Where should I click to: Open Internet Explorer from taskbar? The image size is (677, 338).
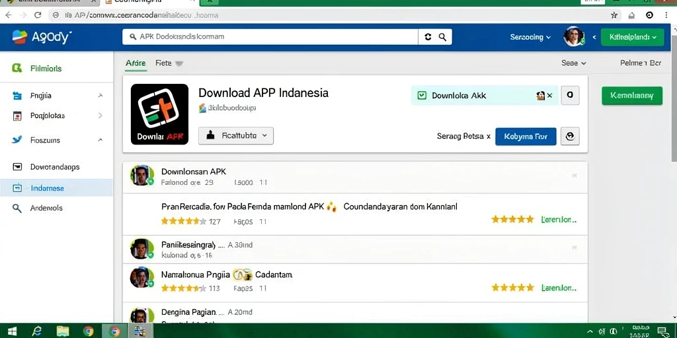(37, 331)
